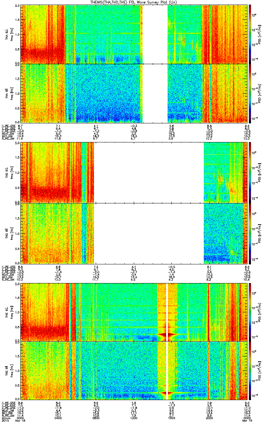Click the THEMIS FGL Wave Survey Plot title

134,2
